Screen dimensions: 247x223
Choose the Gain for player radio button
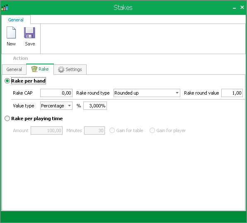click(x=152, y=130)
